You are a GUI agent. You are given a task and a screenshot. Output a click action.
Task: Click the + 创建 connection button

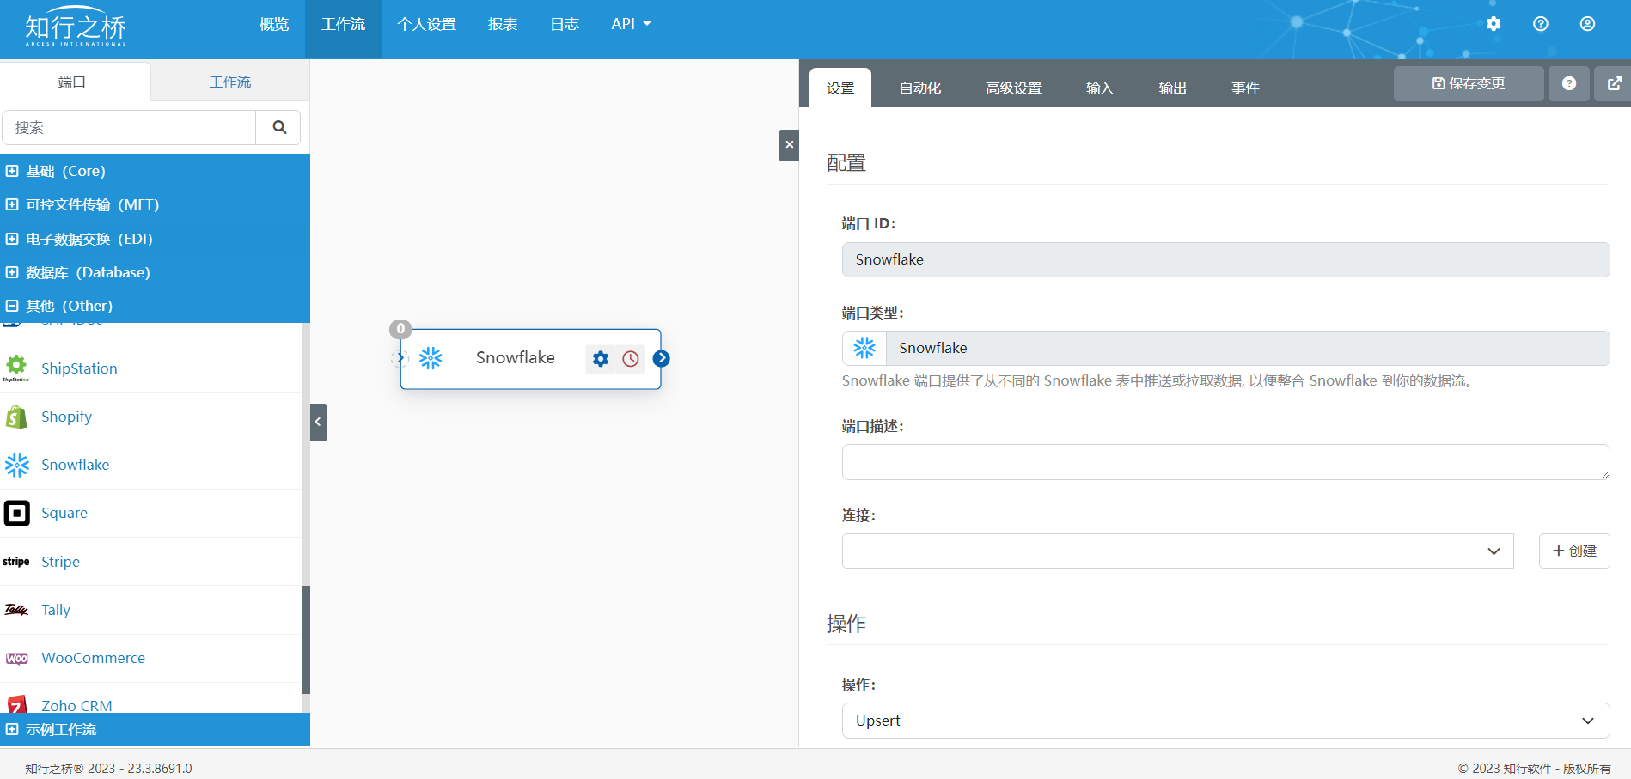pos(1574,551)
